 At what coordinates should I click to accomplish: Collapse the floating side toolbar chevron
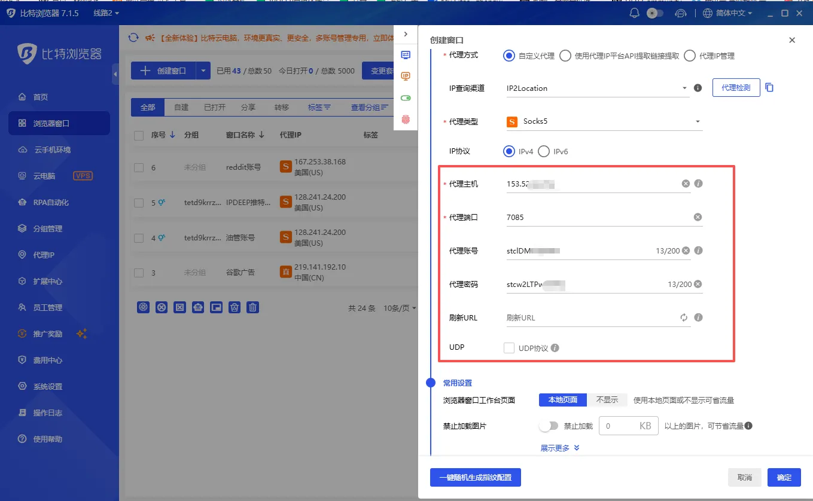[406, 34]
